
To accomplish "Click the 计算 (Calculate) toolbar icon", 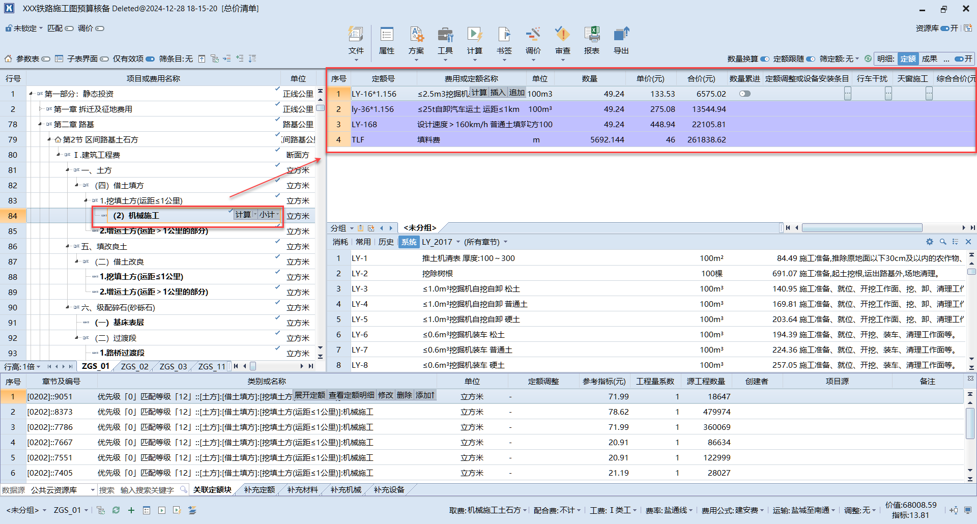I will click(x=474, y=41).
